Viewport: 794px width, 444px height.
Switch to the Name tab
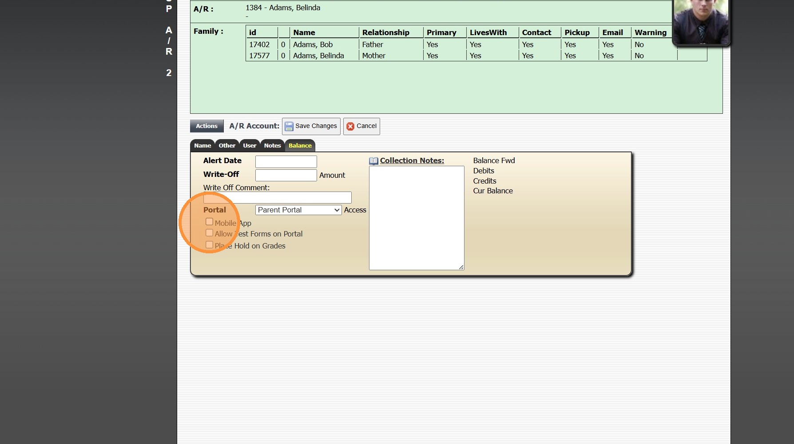202,146
